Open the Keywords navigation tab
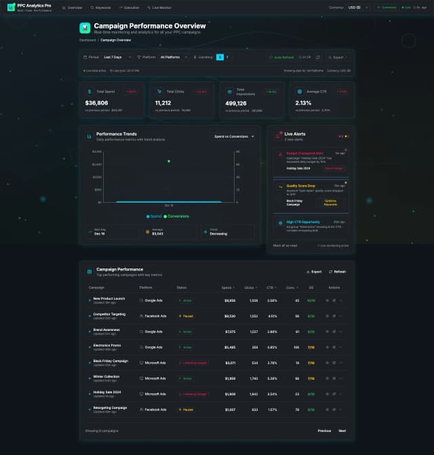 101,7
